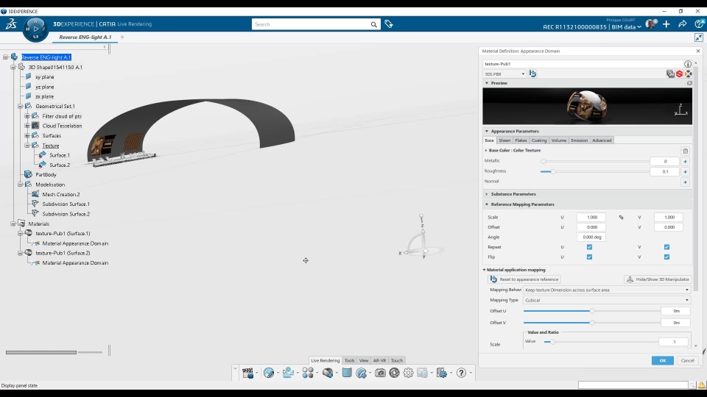Click the material info icon beside texture-Pub1

[x=688, y=64]
